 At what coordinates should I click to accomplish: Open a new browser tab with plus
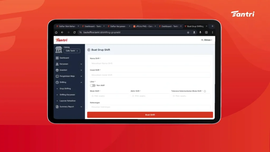213,26
